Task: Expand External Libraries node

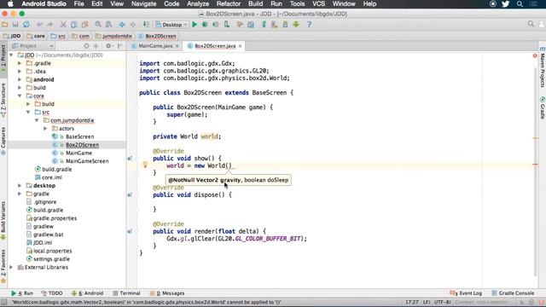Action: point(11,267)
